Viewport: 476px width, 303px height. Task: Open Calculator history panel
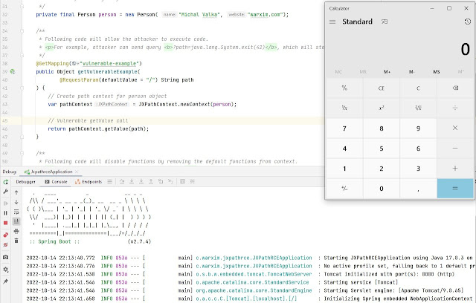467,22
